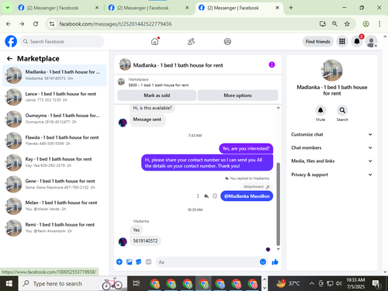Screen dimensions: 388x291
Task: Attach a photo with the image icon
Action: click(129, 262)
